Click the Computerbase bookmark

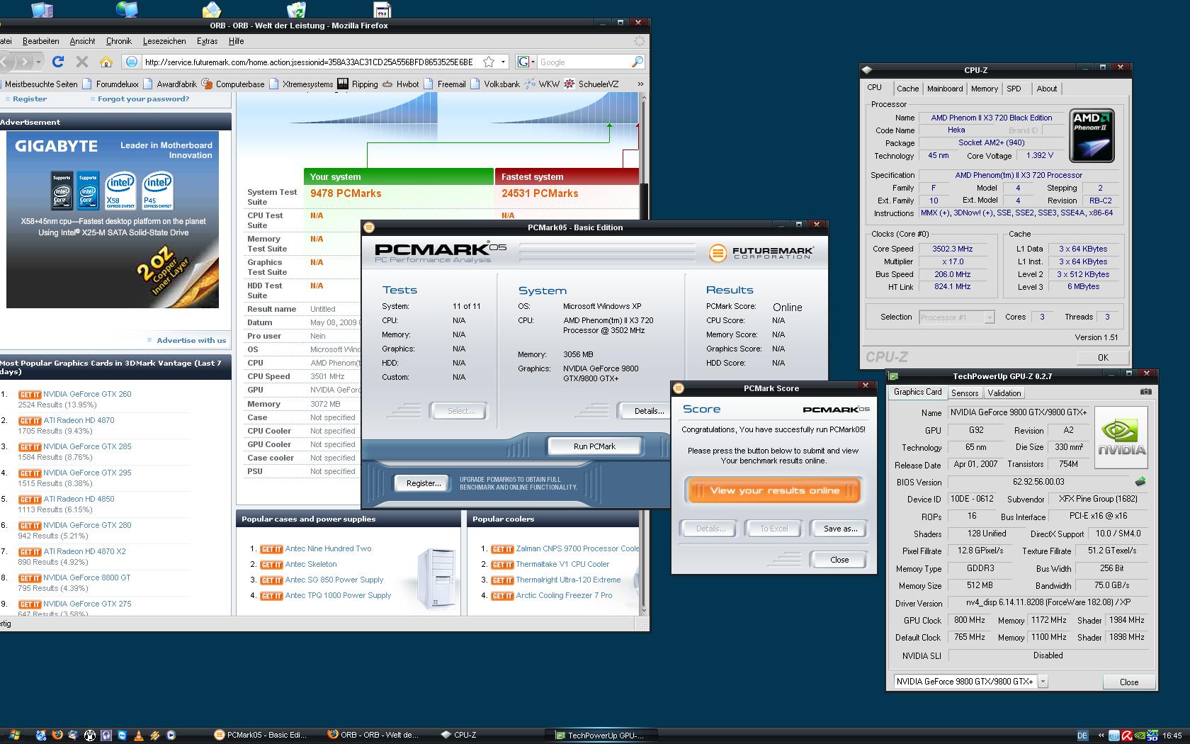click(233, 84)
